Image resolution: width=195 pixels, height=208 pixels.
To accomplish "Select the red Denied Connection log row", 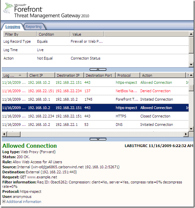I will [95, 91].
